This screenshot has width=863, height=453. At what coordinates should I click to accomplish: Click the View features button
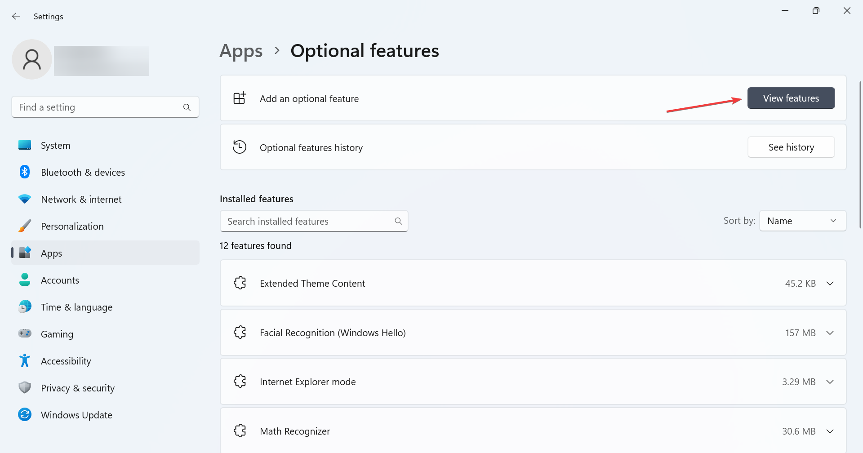(x=791, y=98)
